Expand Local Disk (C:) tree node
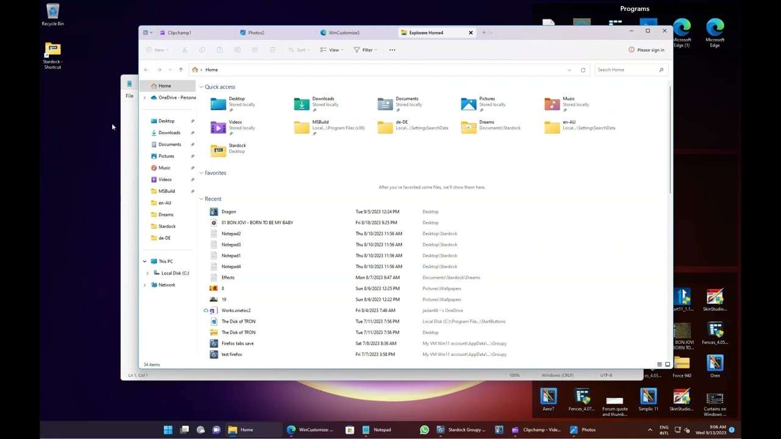 coord(147,273)
